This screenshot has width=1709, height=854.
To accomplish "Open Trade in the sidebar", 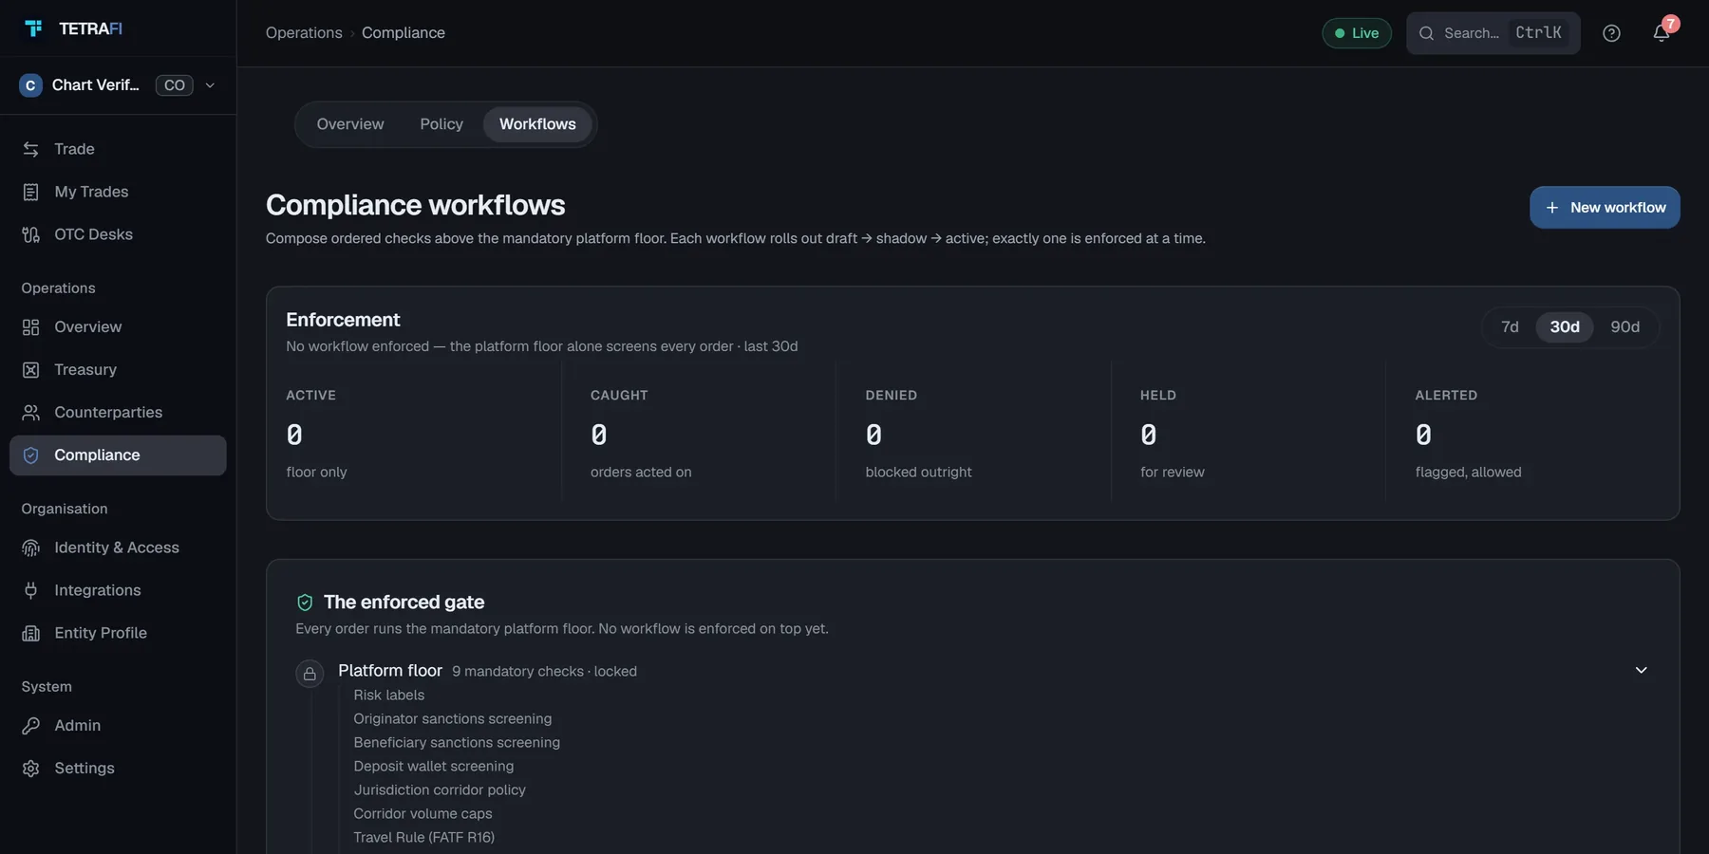I will (x=118, y=149).
